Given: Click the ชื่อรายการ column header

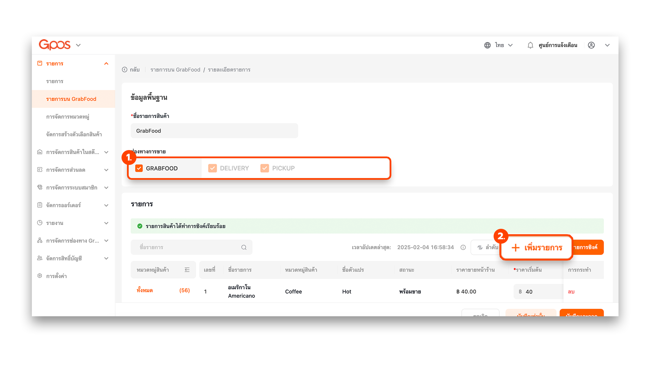Looking at the screenshot, I should (240, 270).
